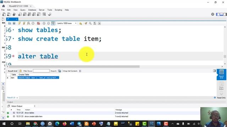Click editor horizontal scrollbar
The image size is (227, 127).
click(74, 67)
